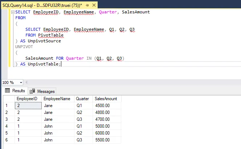
Task: Select row 4 header in results
Action: tap(9, 126)
